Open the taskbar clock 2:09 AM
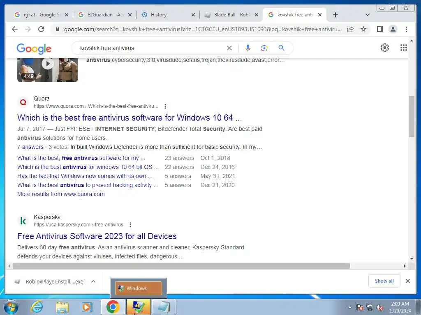The image size is (421, 315). (x=400, y=307)
